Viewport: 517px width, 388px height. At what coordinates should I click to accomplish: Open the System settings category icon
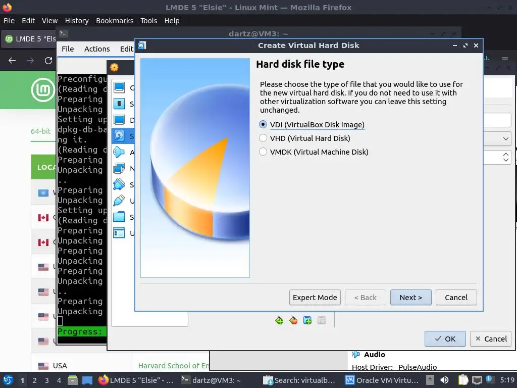119,104
